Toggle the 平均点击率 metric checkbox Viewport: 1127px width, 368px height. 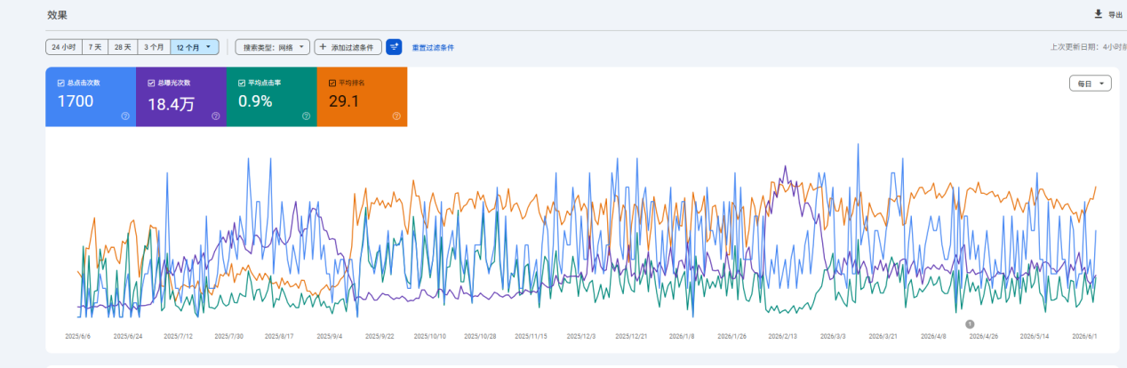click(x=242, y=83)
